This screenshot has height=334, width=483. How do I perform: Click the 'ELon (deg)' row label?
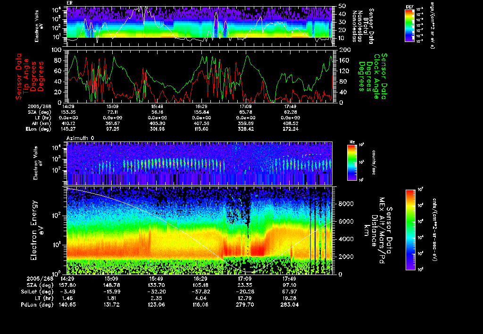[39, 129]
